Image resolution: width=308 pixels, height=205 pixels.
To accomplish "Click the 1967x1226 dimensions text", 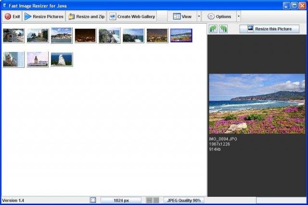I will [219, 144].
